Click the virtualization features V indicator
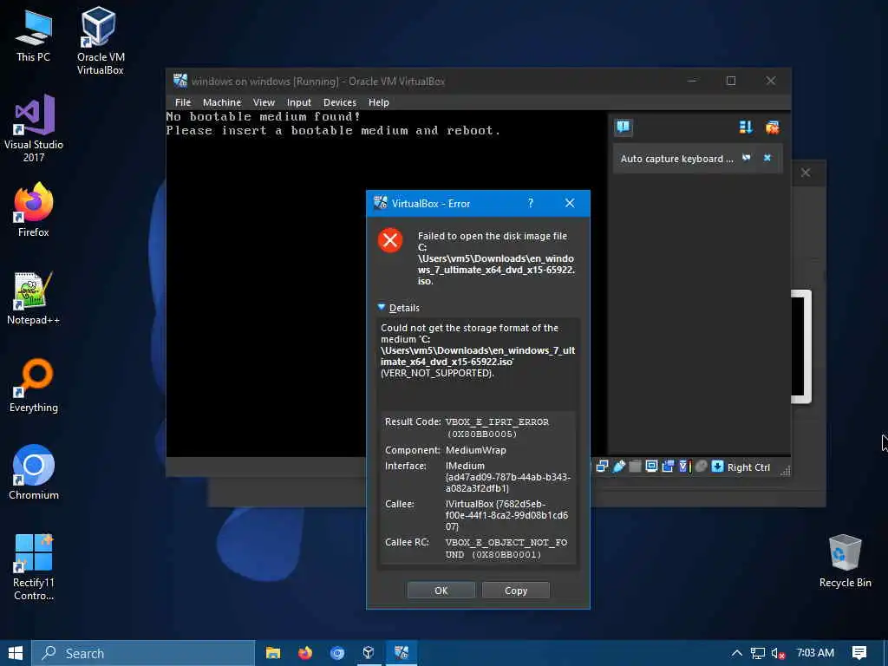Screen dimensions: 888x666 point(684,466)
